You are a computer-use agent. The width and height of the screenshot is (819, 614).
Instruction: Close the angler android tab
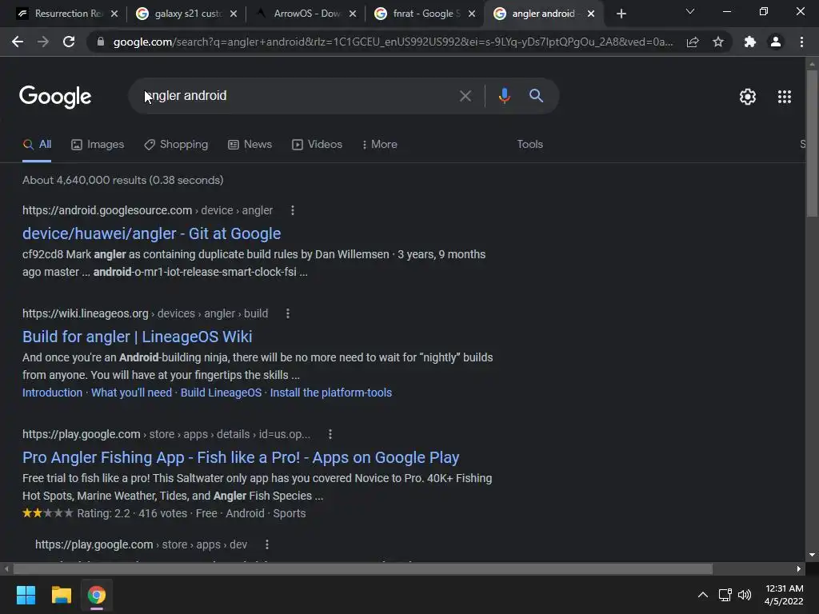coord(591,14)
